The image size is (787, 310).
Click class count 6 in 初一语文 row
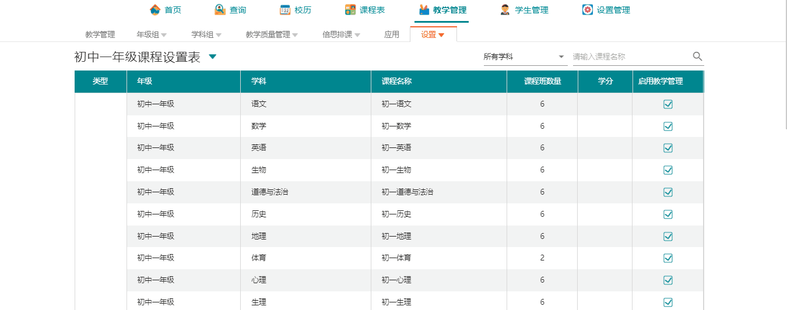(x=542, y=104)
